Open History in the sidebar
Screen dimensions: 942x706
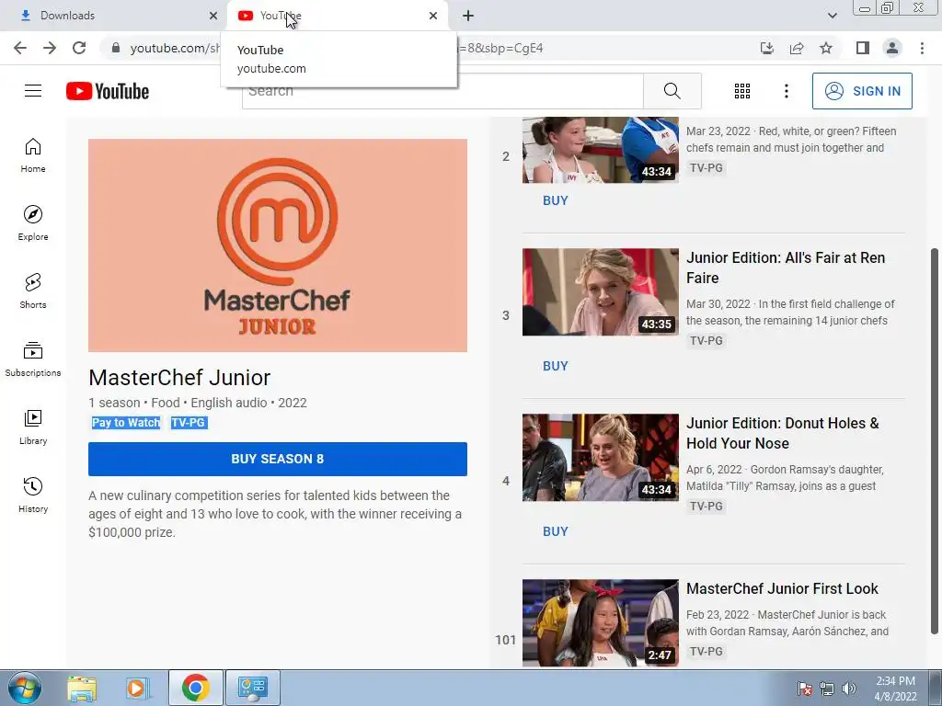pyautogui.click(x=33, y=495)
